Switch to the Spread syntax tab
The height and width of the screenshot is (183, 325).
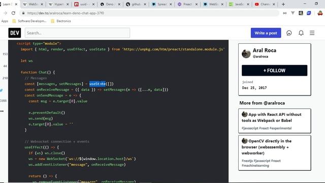coord(161,4)
